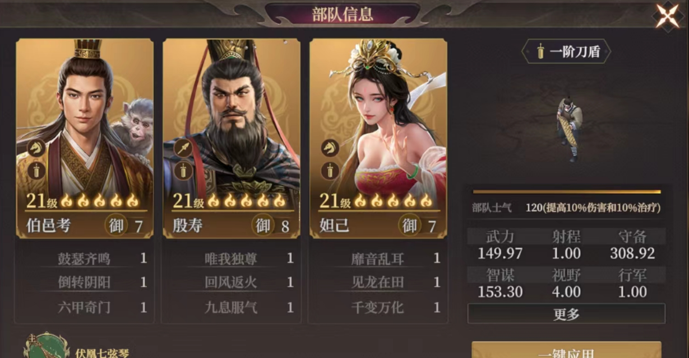The width and height of the screenshot is (689, 358).
Task: Click the 御 badge on 殷寿's card
Action: (x=263, y=225)
